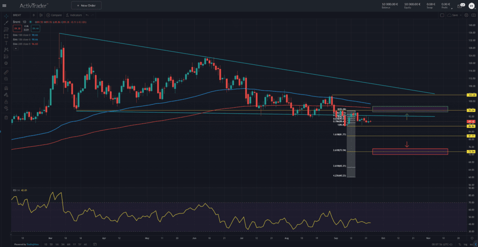Select the zoom in tool
This screenshot has height=247, width=478.
6,79
